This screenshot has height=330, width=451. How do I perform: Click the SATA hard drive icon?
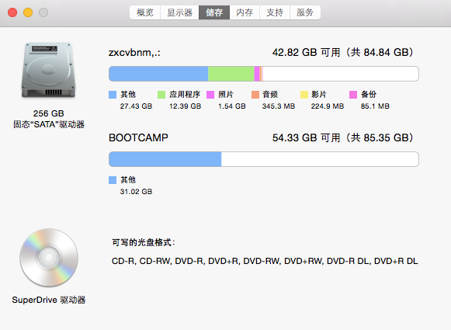tap(48, 70)
